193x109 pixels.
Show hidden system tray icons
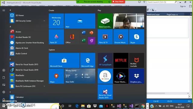[x=156, y=106]
